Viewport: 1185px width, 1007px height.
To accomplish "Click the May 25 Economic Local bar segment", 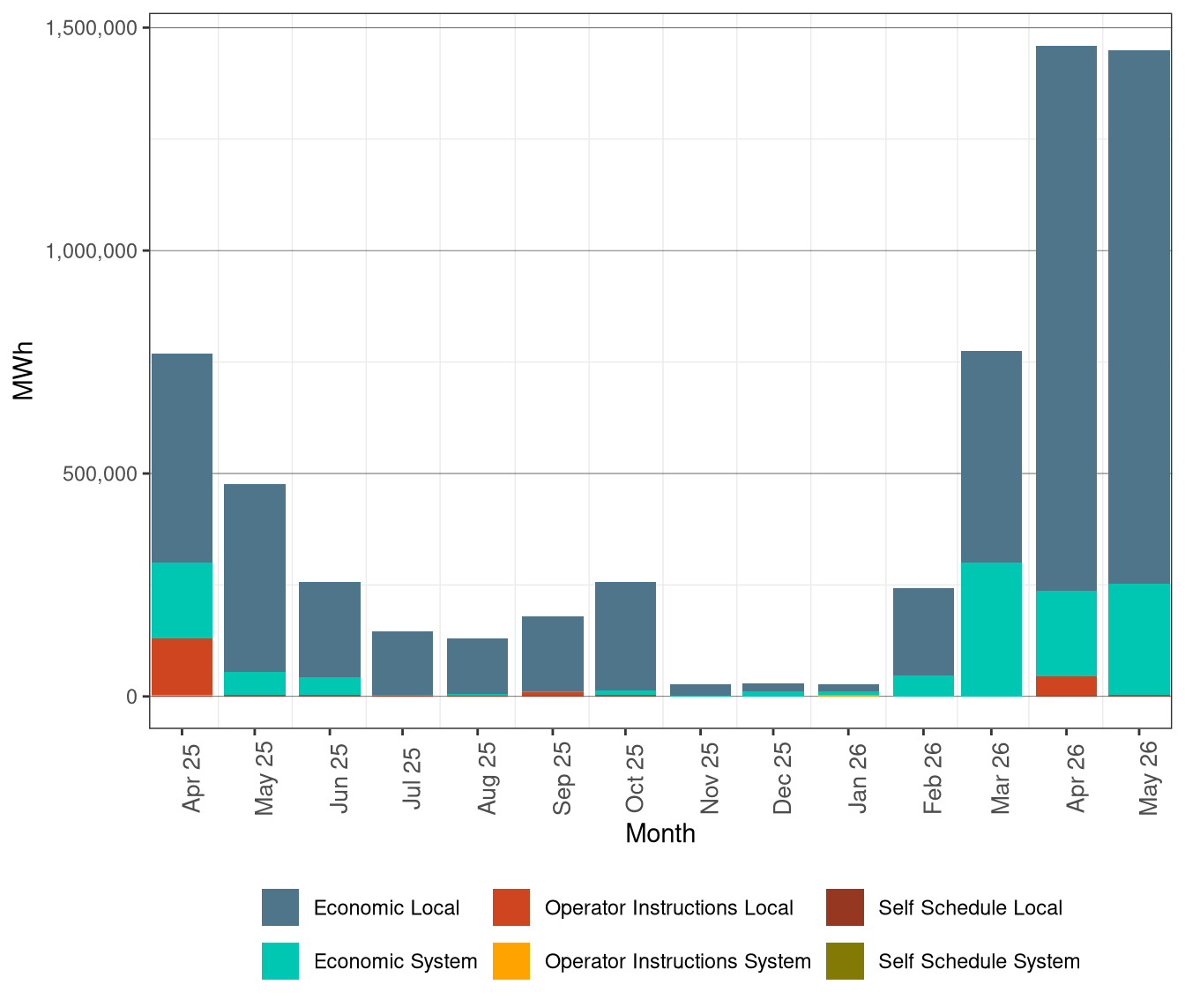I will click(x=255, y=578).
